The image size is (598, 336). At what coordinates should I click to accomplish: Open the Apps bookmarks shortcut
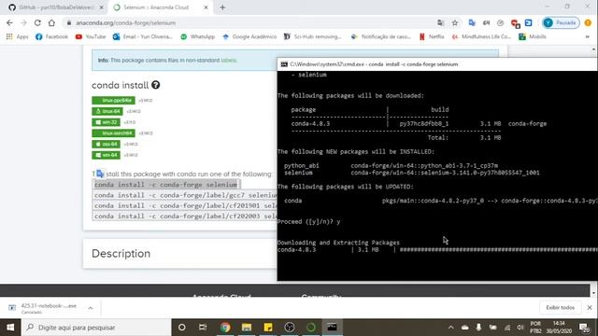point(18,36)
